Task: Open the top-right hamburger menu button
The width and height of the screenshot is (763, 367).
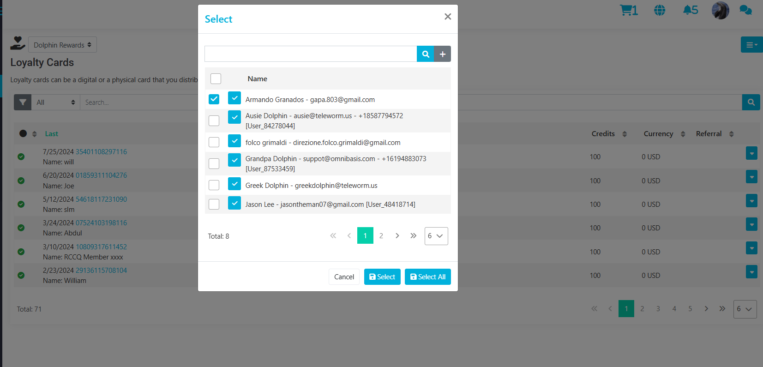Action: click(x=751, y=45)
